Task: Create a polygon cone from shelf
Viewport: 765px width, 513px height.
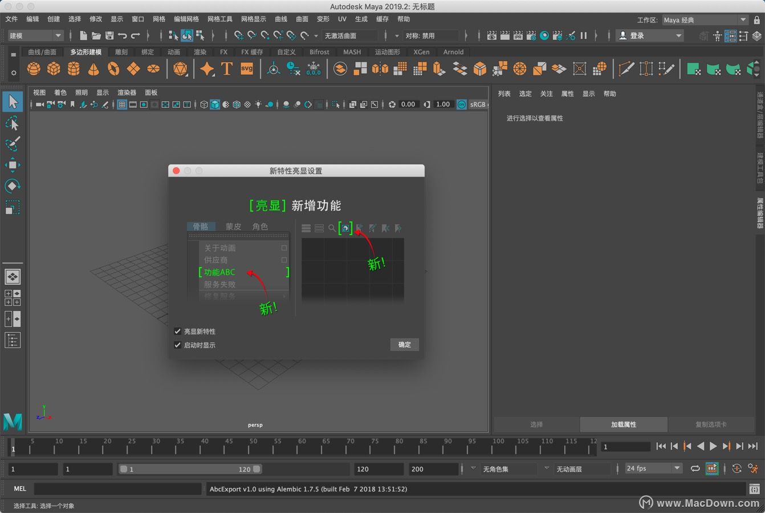Action: coord(93,69)
